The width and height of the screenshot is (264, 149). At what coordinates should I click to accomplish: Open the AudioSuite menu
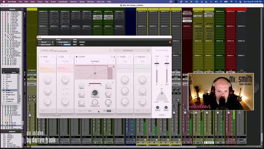click(63, 2)
